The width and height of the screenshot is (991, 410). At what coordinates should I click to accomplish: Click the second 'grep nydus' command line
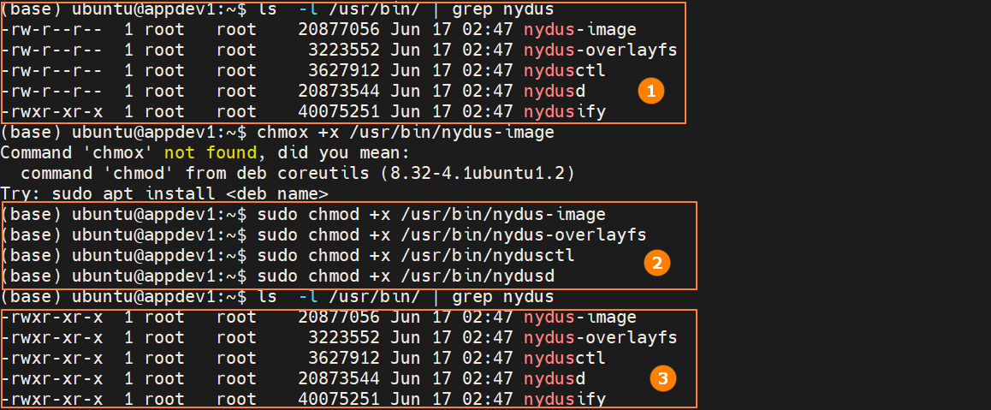pos(505,297)
